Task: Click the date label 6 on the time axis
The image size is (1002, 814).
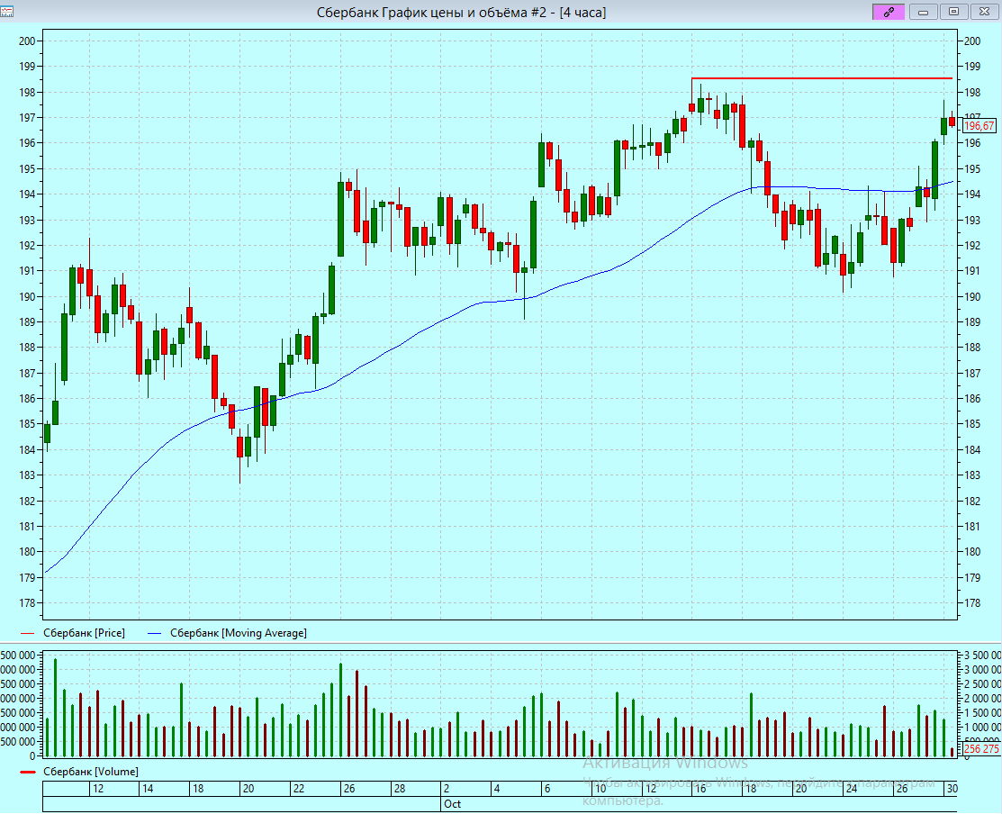Action: tap(547, 789)
